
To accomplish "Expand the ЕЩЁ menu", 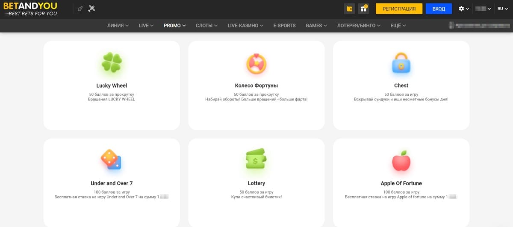I will tap(398, 26).
